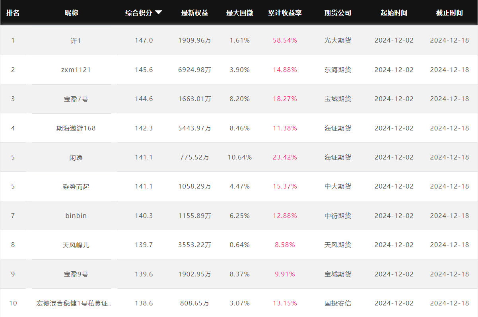Click the 排名 column header

pyautogui.click(x=13, y=13)
